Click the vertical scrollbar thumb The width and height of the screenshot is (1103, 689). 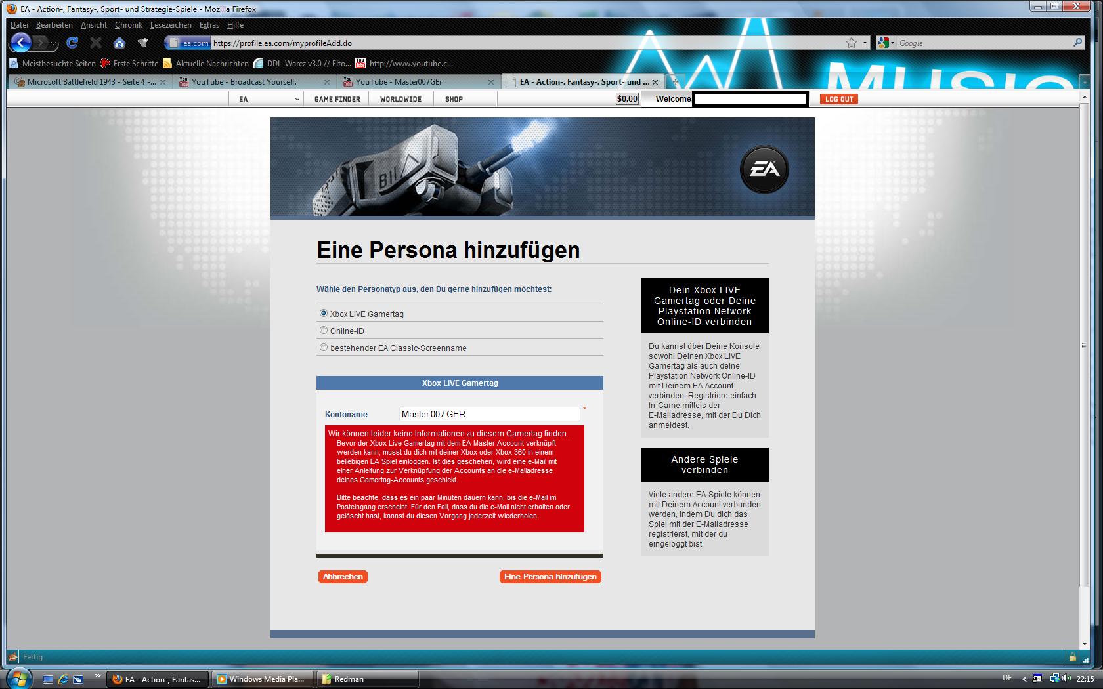1084,344
